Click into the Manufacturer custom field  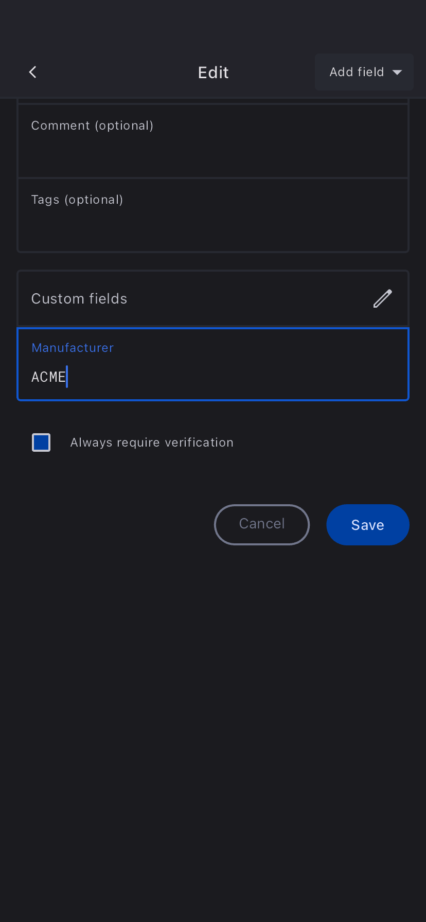(x=213, y=364)
